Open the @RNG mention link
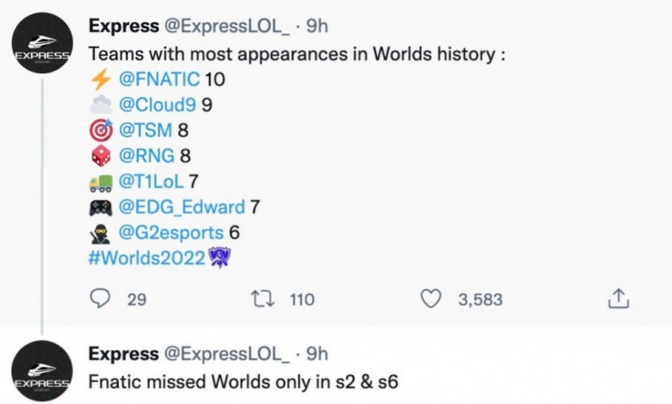The height and width of the screenshot is (404, 672). coord(147,156)
